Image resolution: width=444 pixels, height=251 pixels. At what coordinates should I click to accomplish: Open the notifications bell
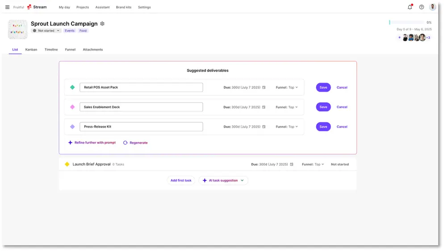[410, 7]
